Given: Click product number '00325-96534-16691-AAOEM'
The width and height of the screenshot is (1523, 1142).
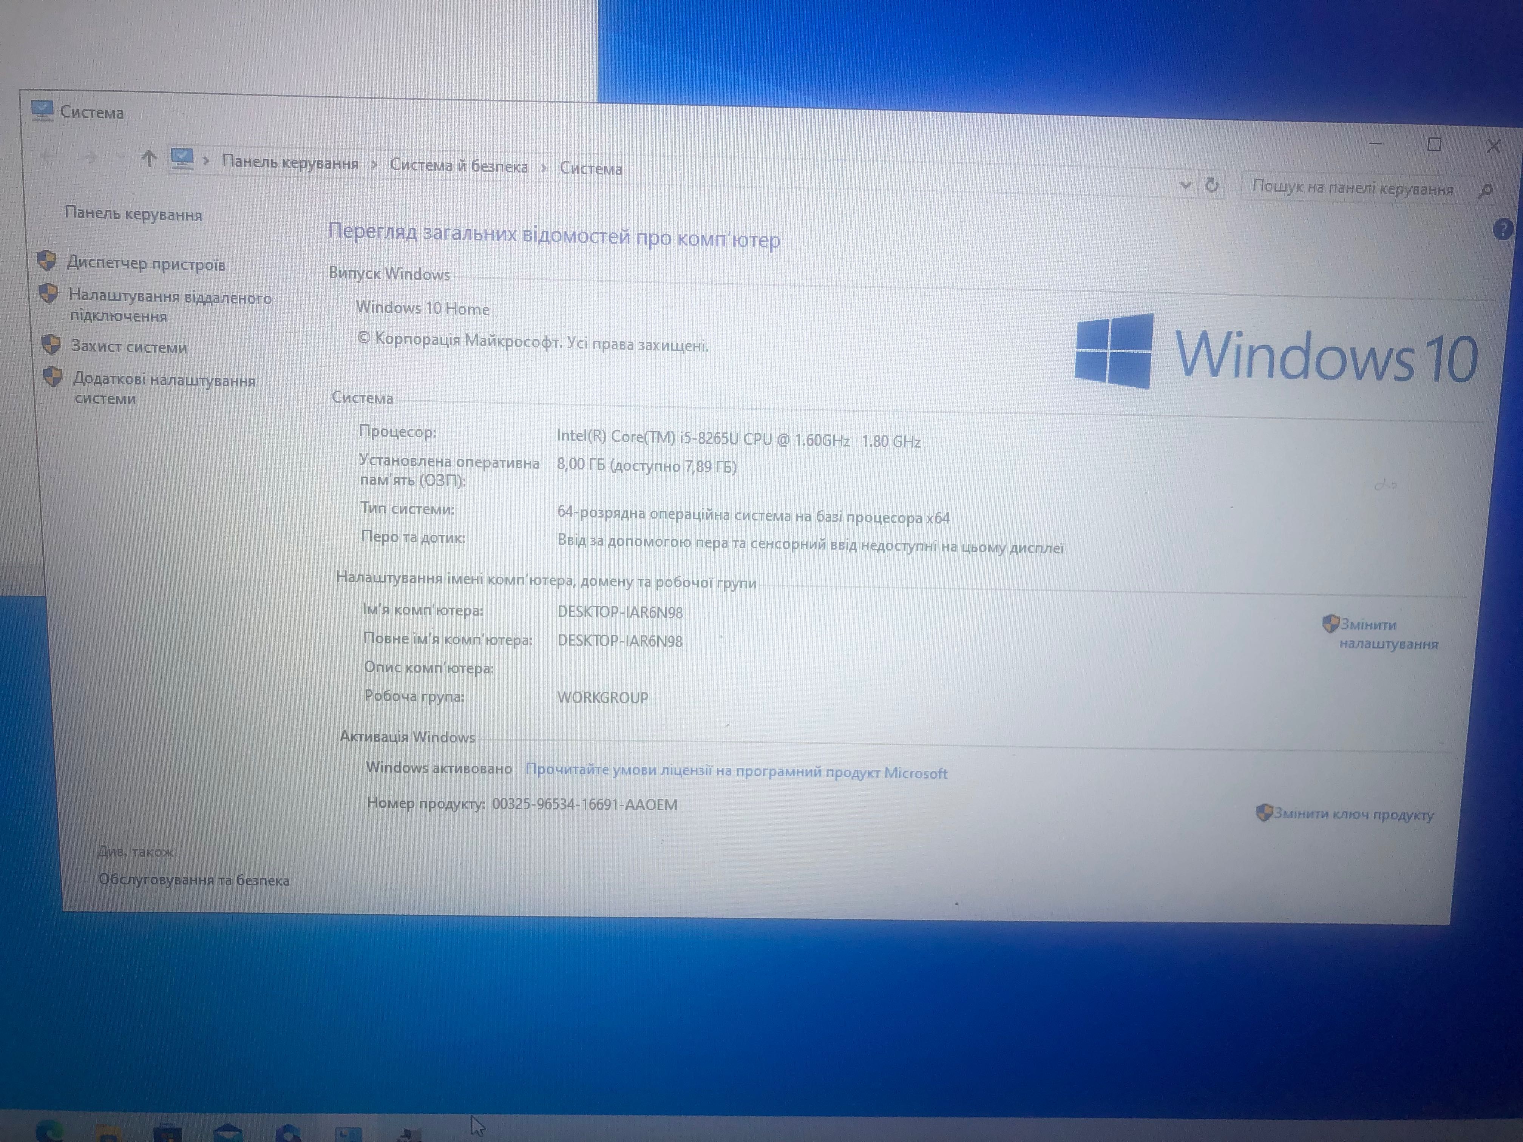Looking at the screenshot, I should (585, 804).
